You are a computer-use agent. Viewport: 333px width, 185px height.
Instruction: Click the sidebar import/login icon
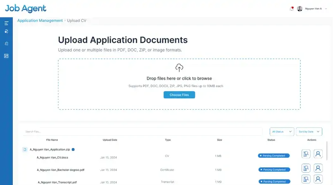[x=6, y=44]
